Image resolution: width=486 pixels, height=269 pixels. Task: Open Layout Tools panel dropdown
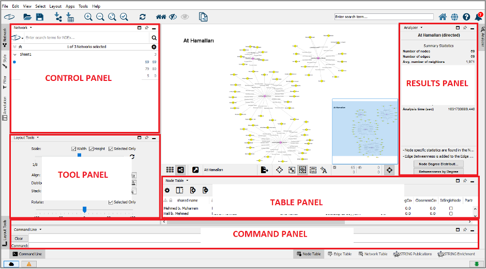point(38,138)
